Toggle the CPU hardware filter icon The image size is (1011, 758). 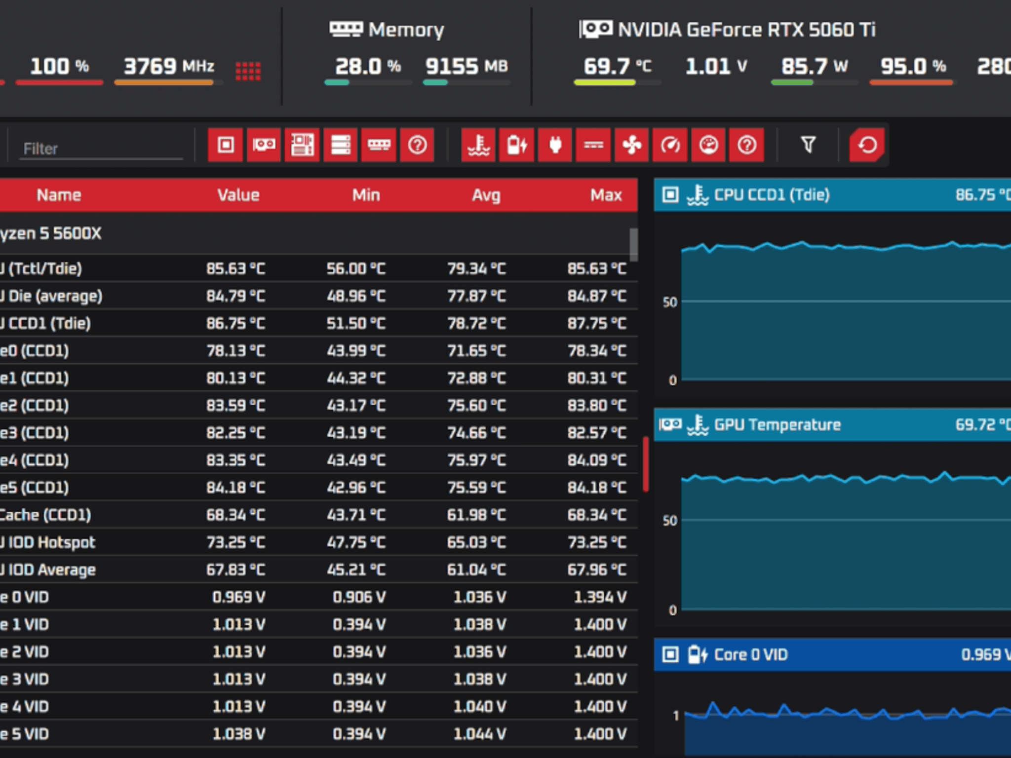(226, 145)
